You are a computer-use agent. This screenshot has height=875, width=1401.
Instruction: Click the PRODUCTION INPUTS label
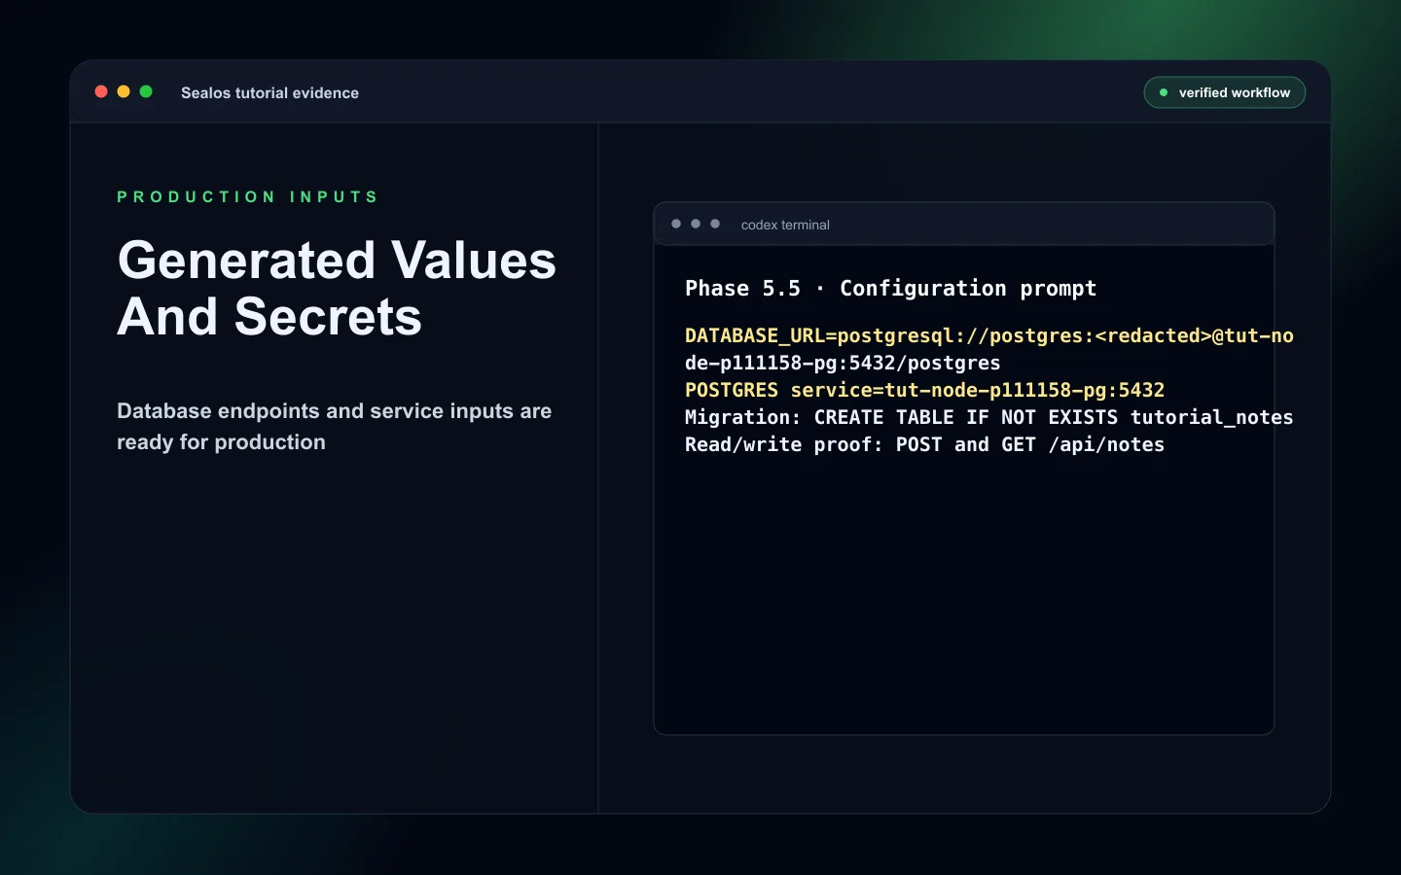click(x=247, y=196)
